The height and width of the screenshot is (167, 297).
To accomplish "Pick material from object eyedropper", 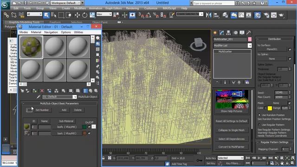I will (x=39, y=97).
